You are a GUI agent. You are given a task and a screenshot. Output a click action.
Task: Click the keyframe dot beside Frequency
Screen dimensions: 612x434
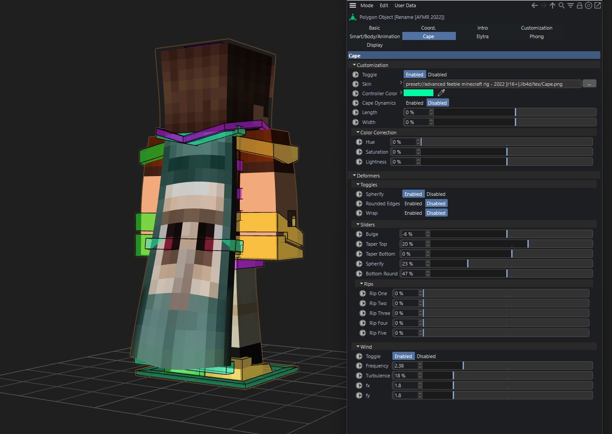click(359, 366)
